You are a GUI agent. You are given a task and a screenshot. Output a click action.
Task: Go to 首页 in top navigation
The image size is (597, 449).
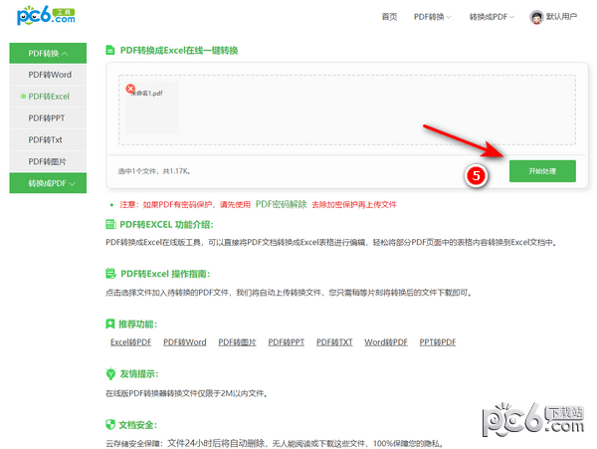(389, 17)
